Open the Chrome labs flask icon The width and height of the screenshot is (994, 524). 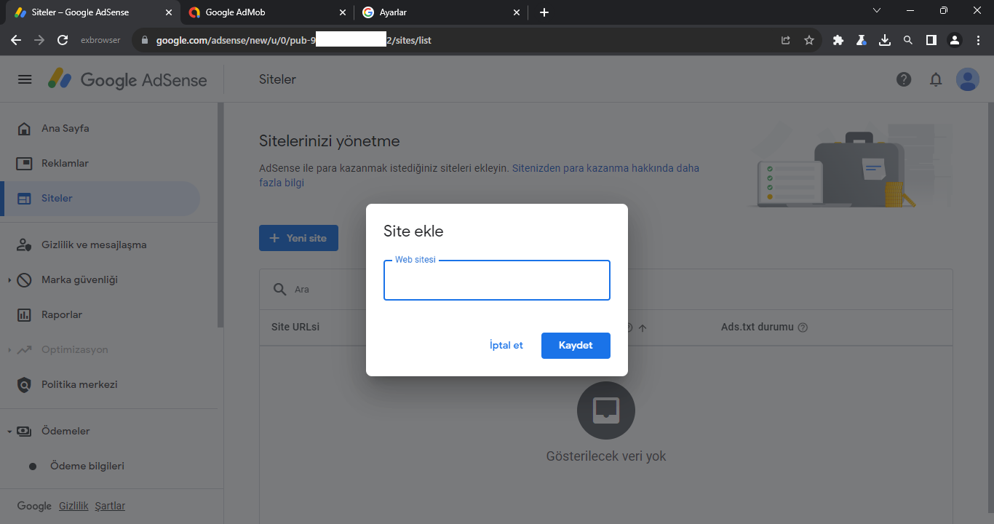pyautogui.click(x=862, y=40)
